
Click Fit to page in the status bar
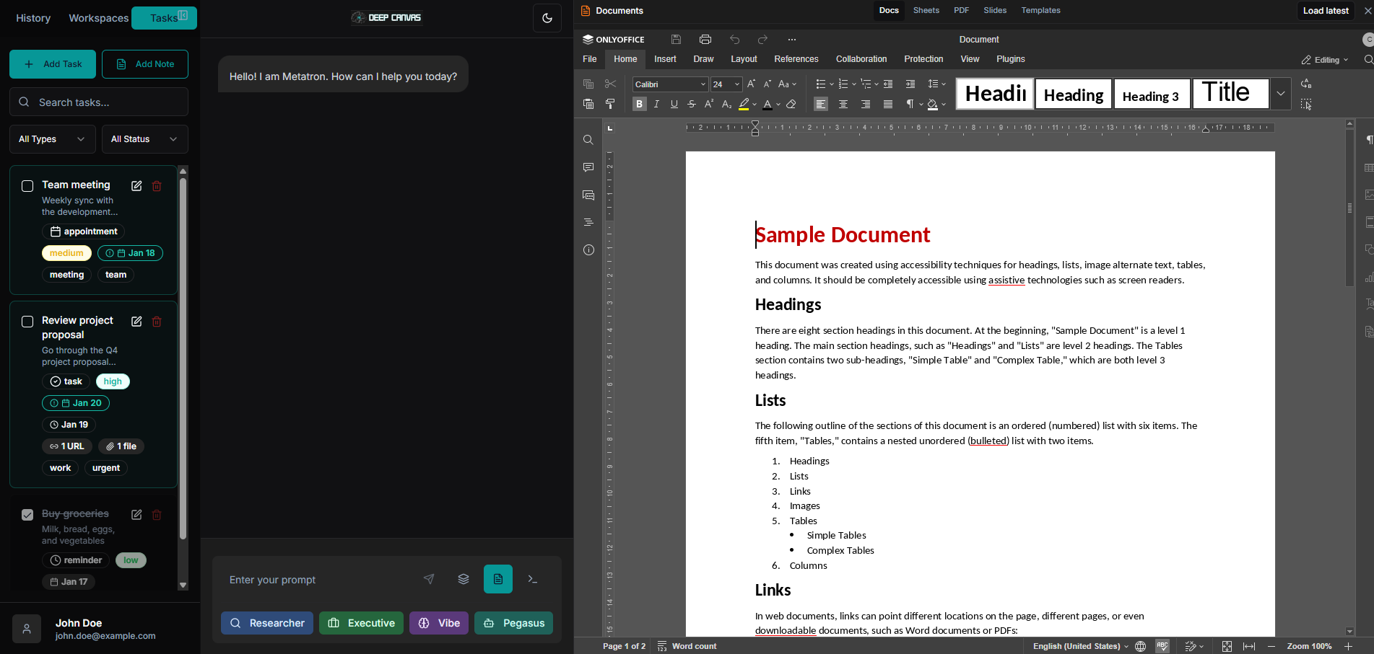tap(1227, 646)
